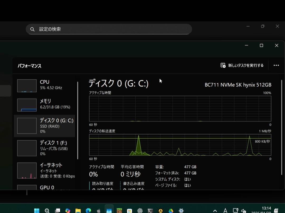285x213 pixels.
Task: Open the メモリ (Memory) performance graph
Action: click(44, 104)
